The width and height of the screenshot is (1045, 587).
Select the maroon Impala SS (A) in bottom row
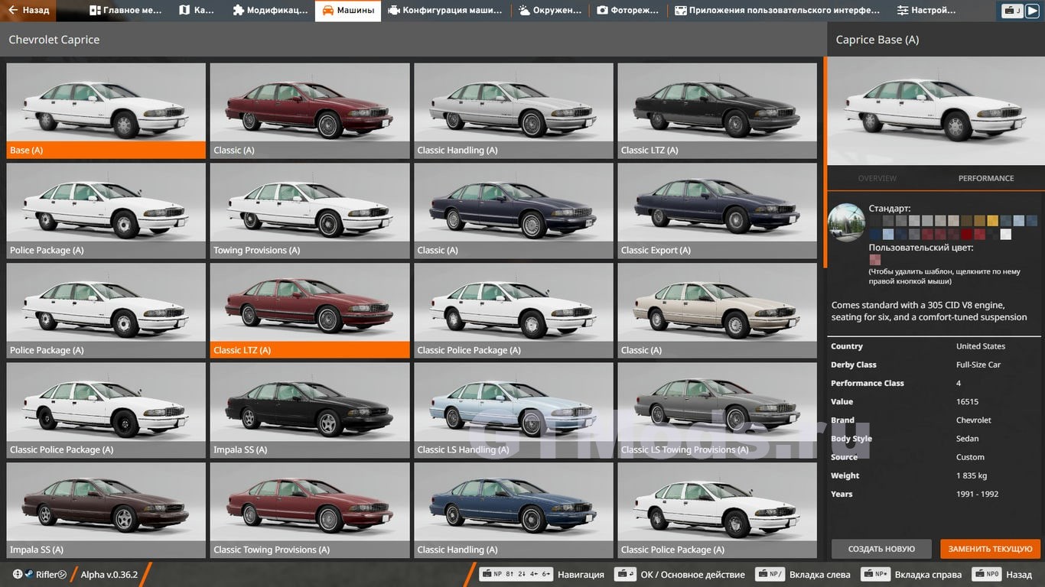point(106,510)
